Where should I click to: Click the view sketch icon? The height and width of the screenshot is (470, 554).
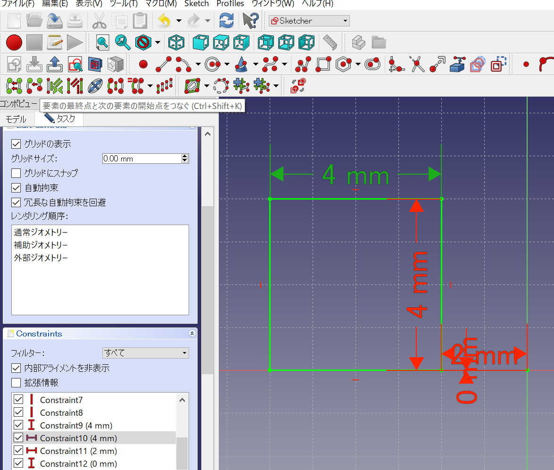point(75,64)
